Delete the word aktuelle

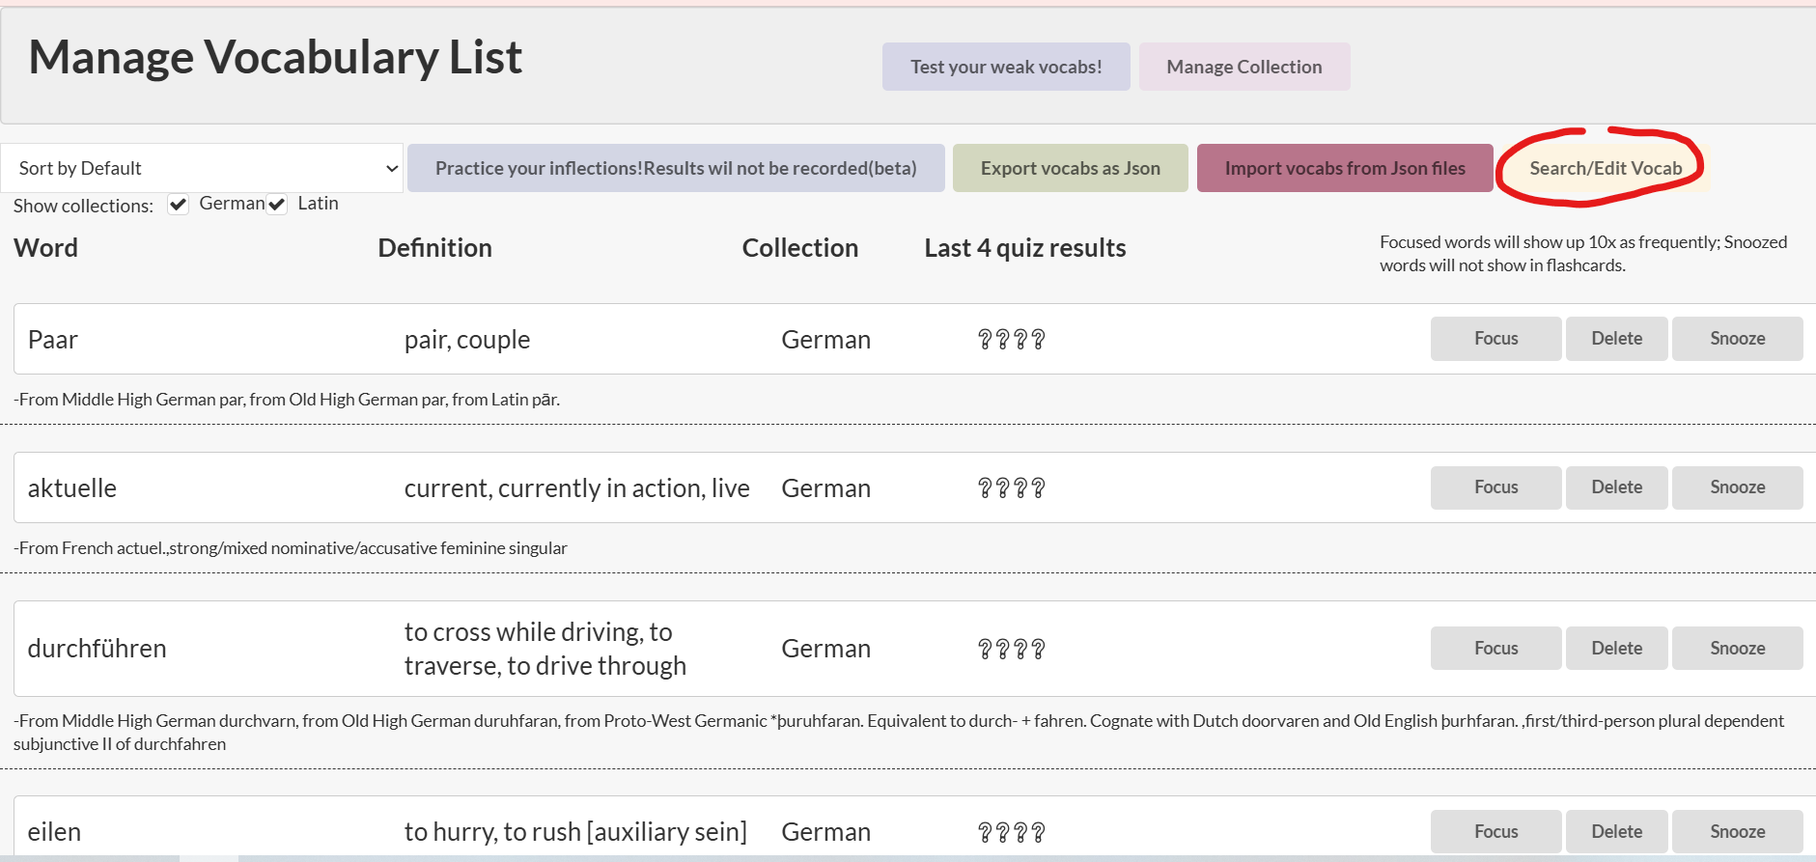coord(1616,487)
